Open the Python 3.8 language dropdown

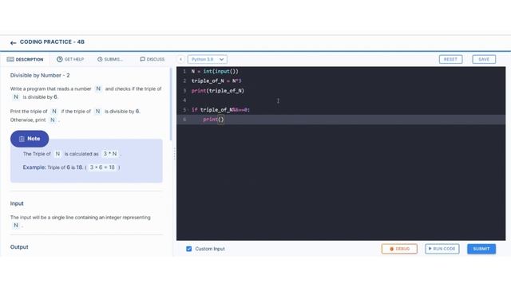pyautogui.click(x=208, y=59)
